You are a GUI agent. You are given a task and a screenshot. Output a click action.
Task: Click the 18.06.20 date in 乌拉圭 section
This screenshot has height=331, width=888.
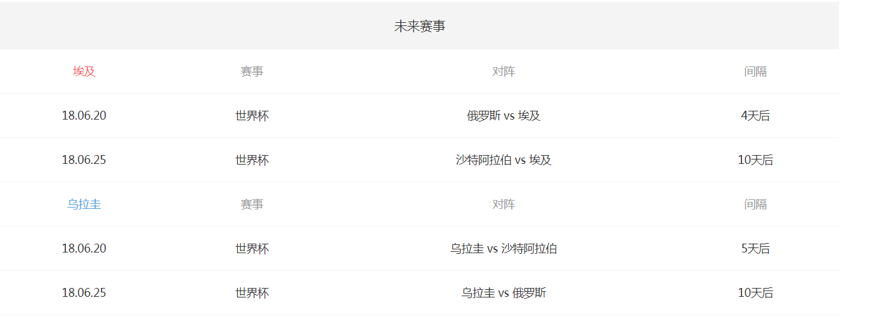pyautogui.click(x=84, y=249)
